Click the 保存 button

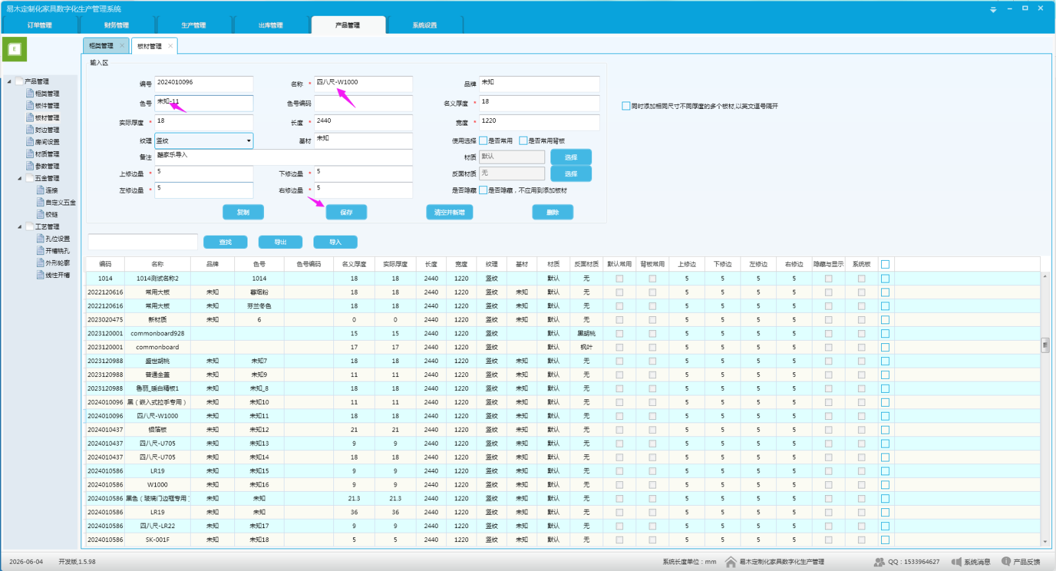346,212
